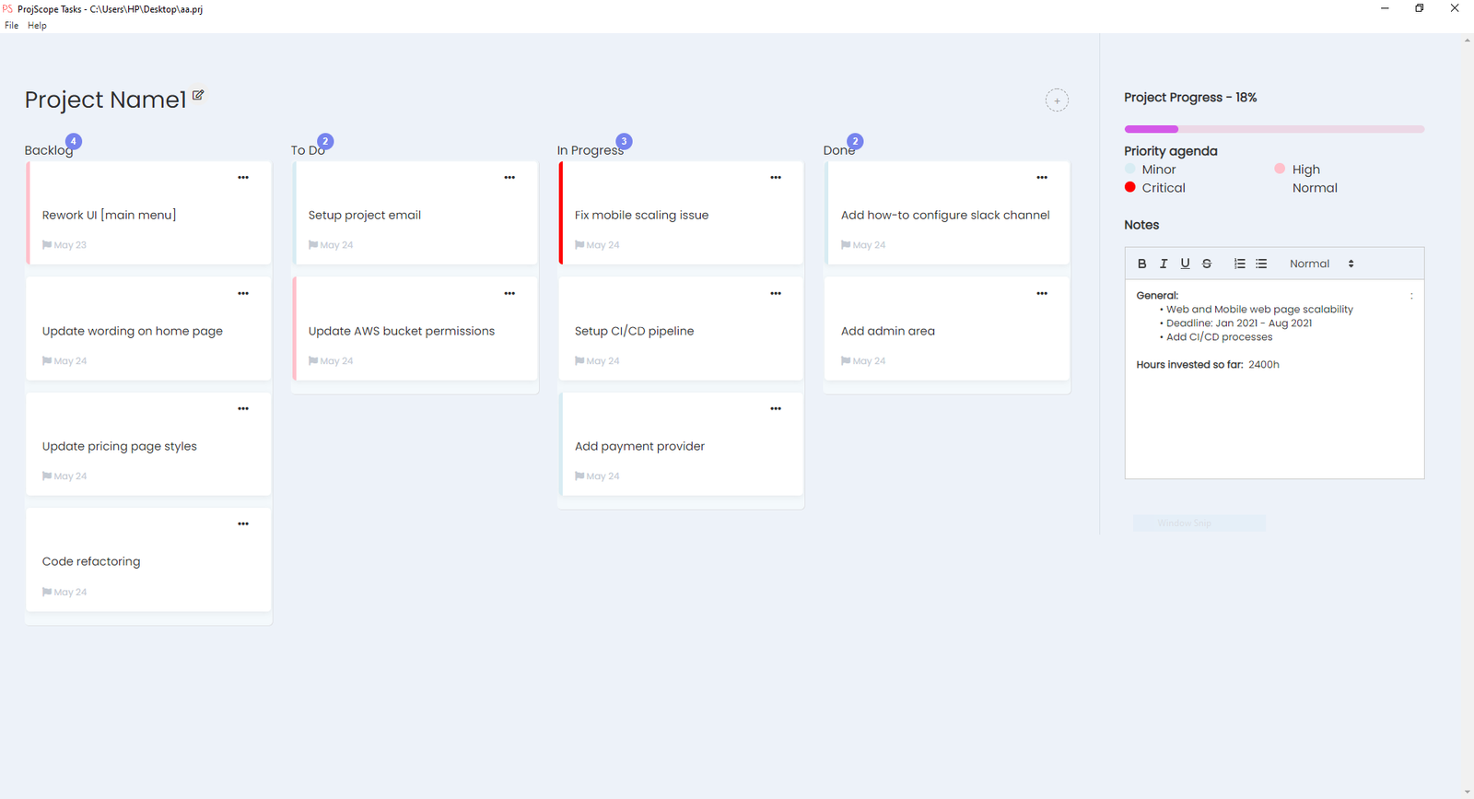1474x799 pixels.
Task: Click inside the Notes text area
Action: tap(1274, 415)
